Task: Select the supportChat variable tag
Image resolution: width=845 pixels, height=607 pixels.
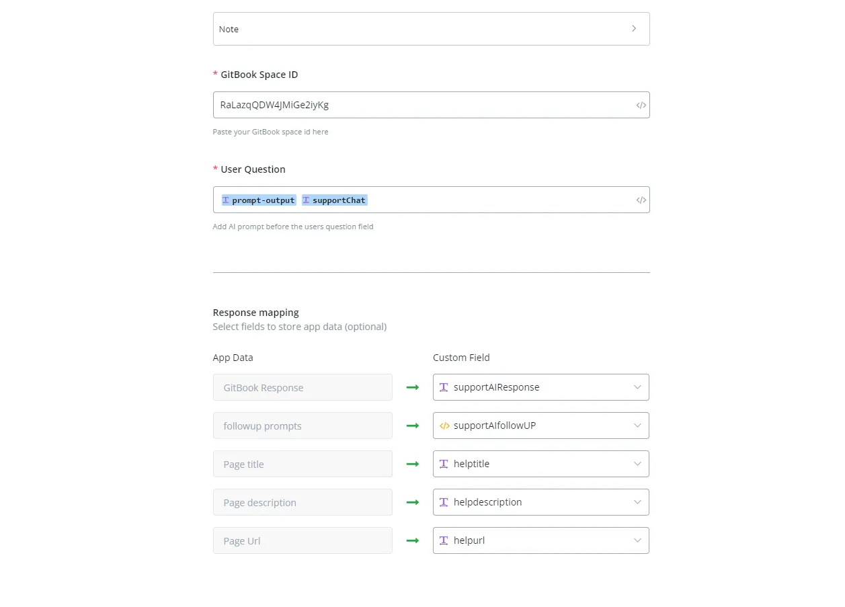Action: click(334, 200)
